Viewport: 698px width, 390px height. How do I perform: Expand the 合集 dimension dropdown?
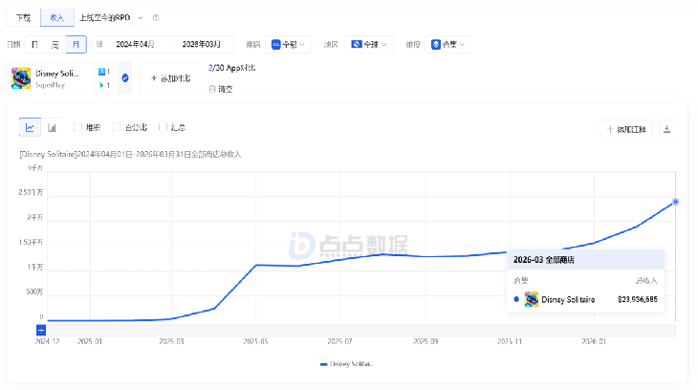(x=448, y=44)
